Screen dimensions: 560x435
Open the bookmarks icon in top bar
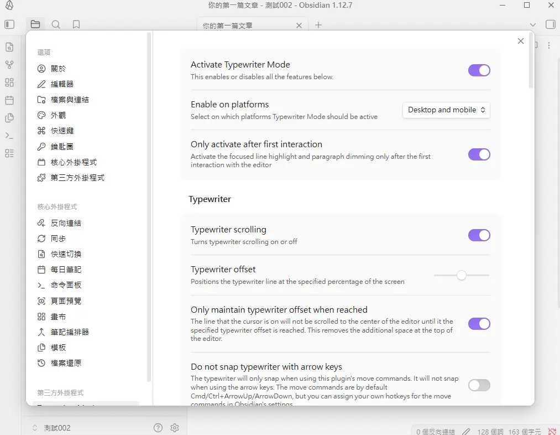click(76, 24)
